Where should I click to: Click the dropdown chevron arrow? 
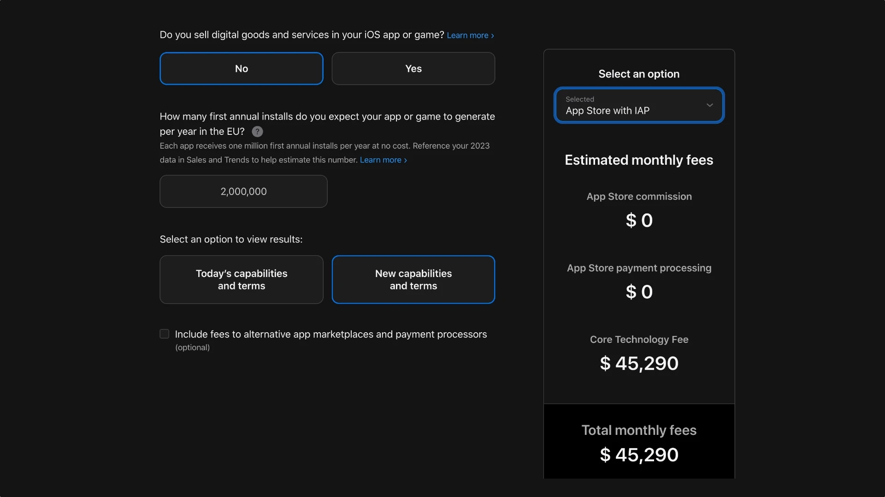click(709, 105)
